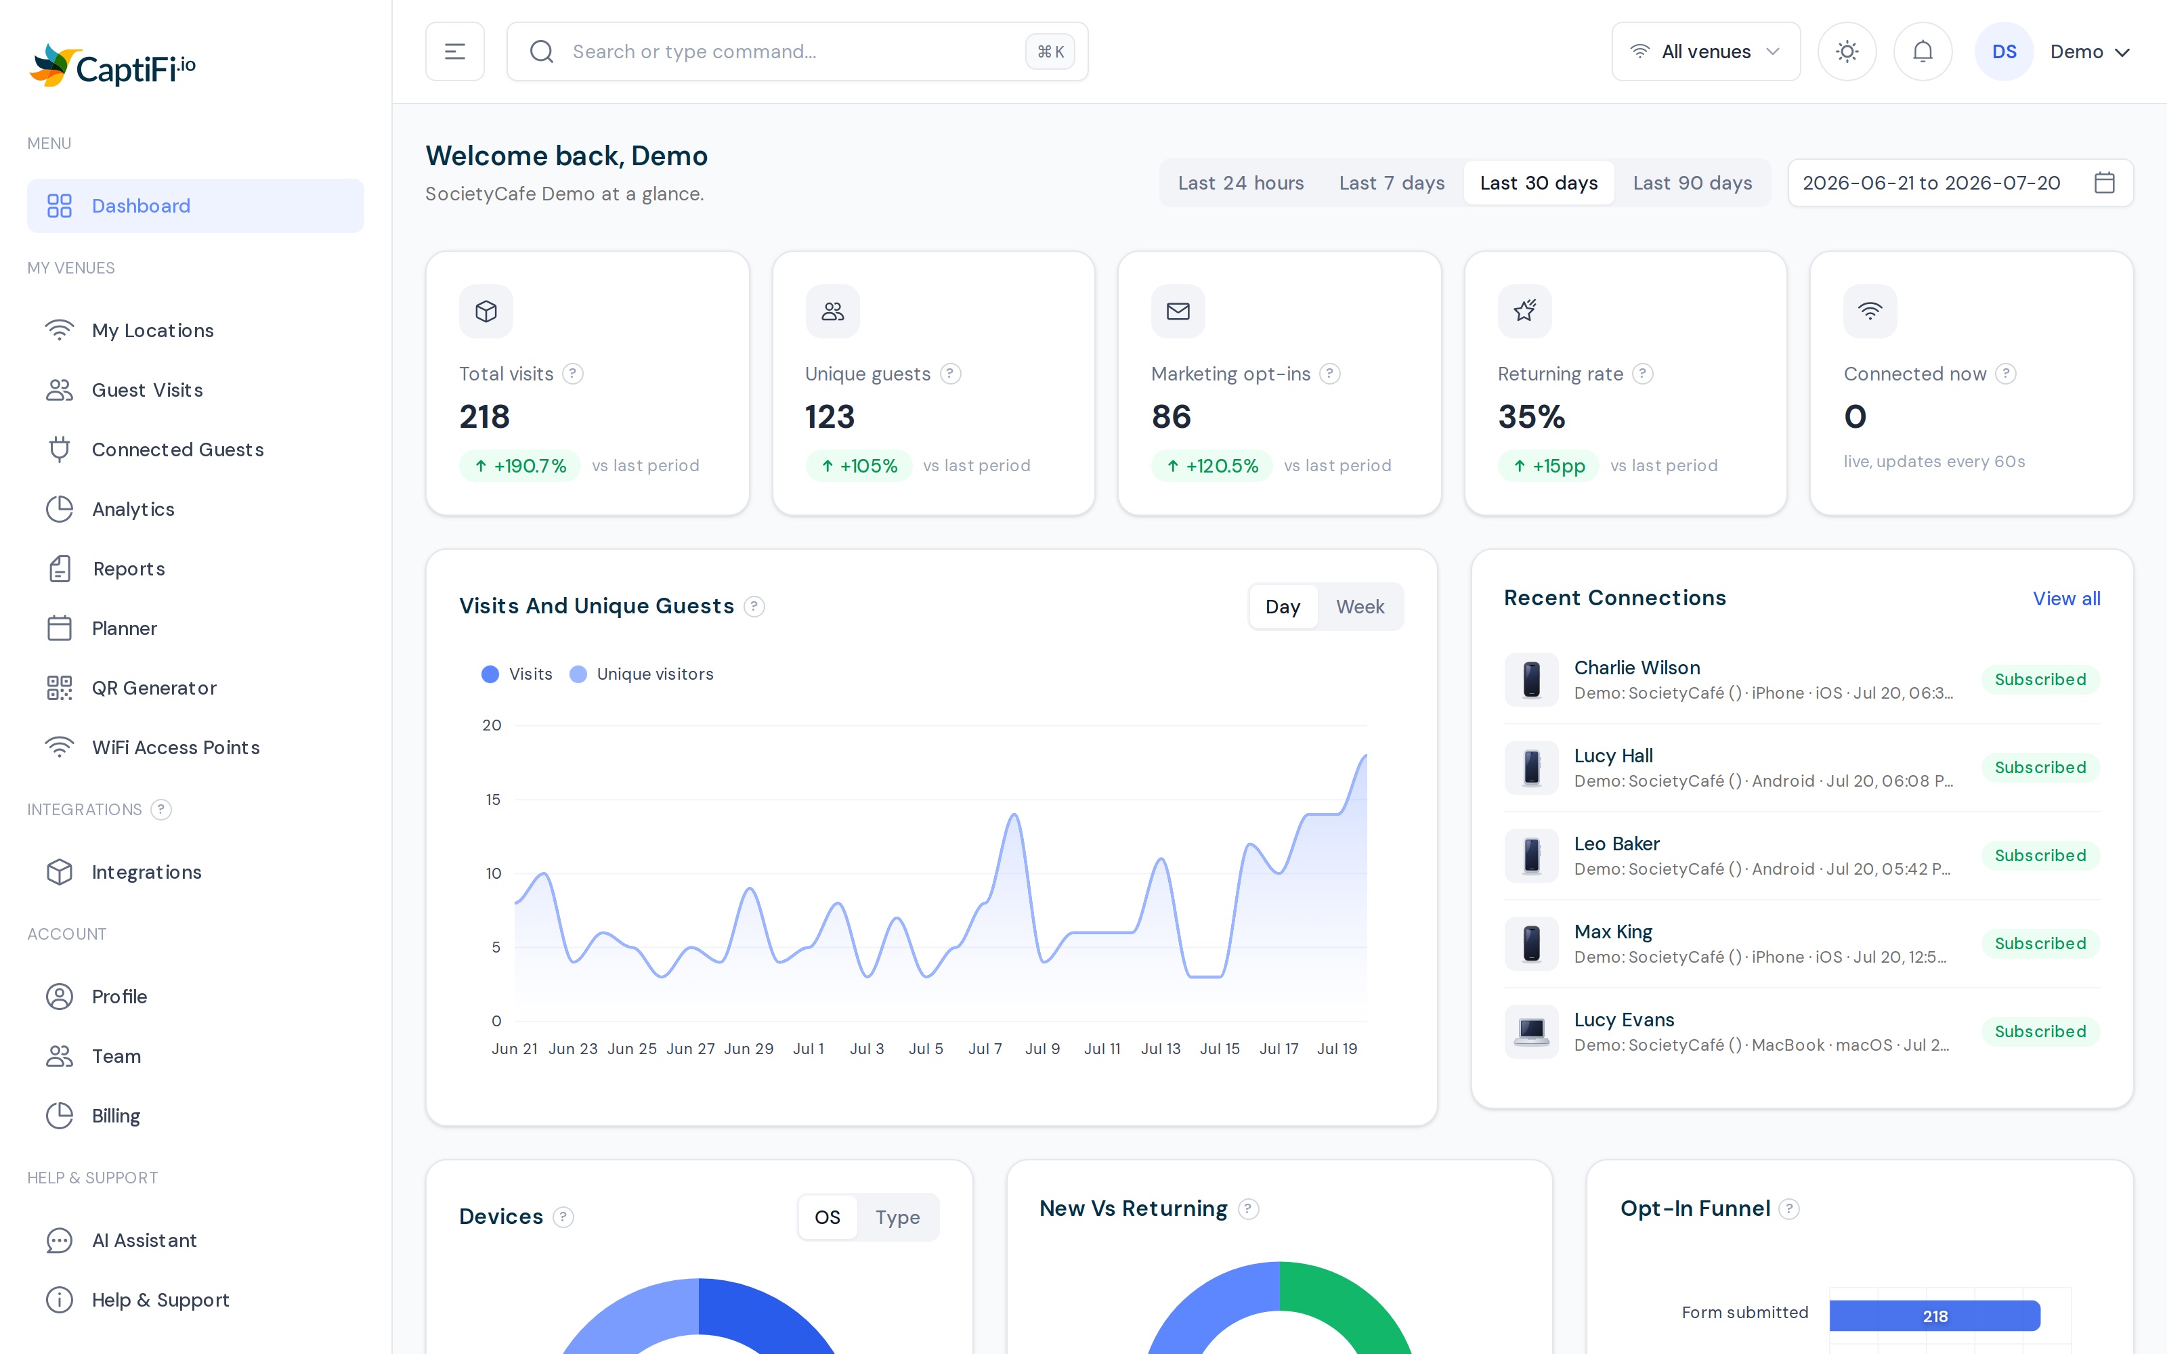Click View all recent connections
This screenshot has width=2167, height=1354.
(x=2066, y=598)
